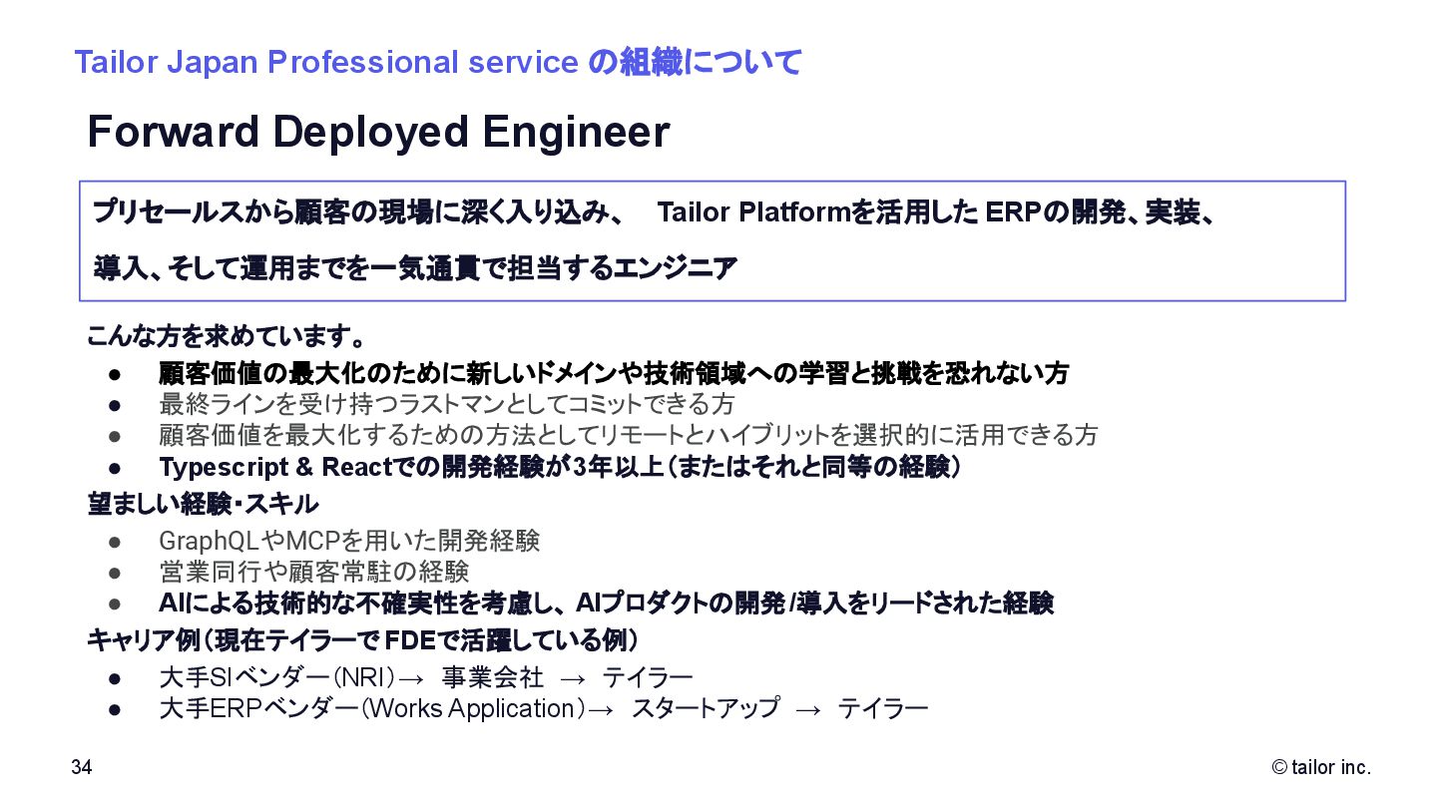The image size is (1437, 808).
Task: Click the 事業会社 word in the career path
Action: [493, 678]
